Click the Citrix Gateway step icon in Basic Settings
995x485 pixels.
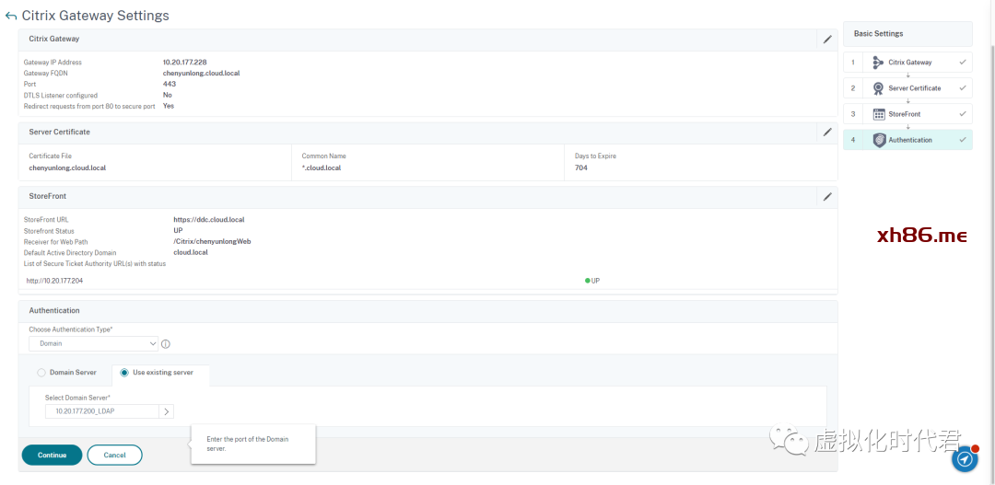pos(878,63)
